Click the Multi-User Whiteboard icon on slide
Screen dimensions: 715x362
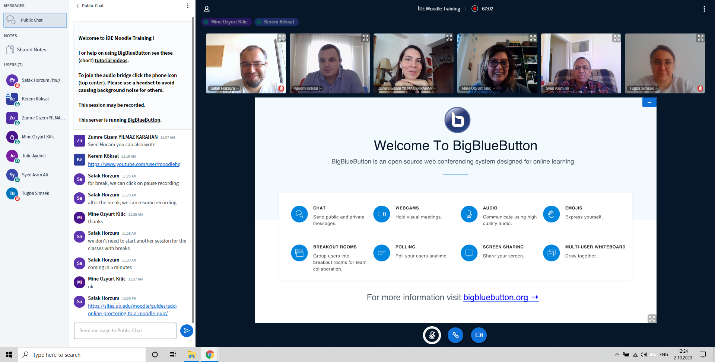(x=552, y=253)
